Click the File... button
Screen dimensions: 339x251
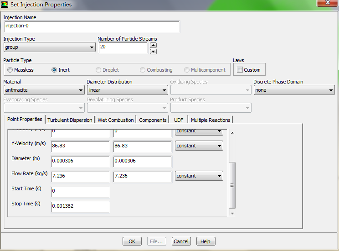[157, 241]
